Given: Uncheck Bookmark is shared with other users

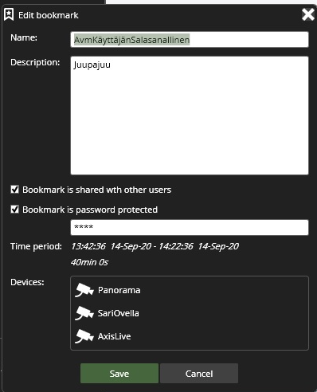Looking at the screenshot, I should [14, 190].
